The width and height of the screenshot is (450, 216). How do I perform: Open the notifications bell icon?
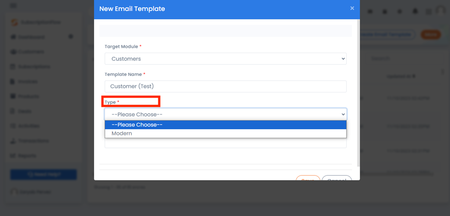point(415,11)
